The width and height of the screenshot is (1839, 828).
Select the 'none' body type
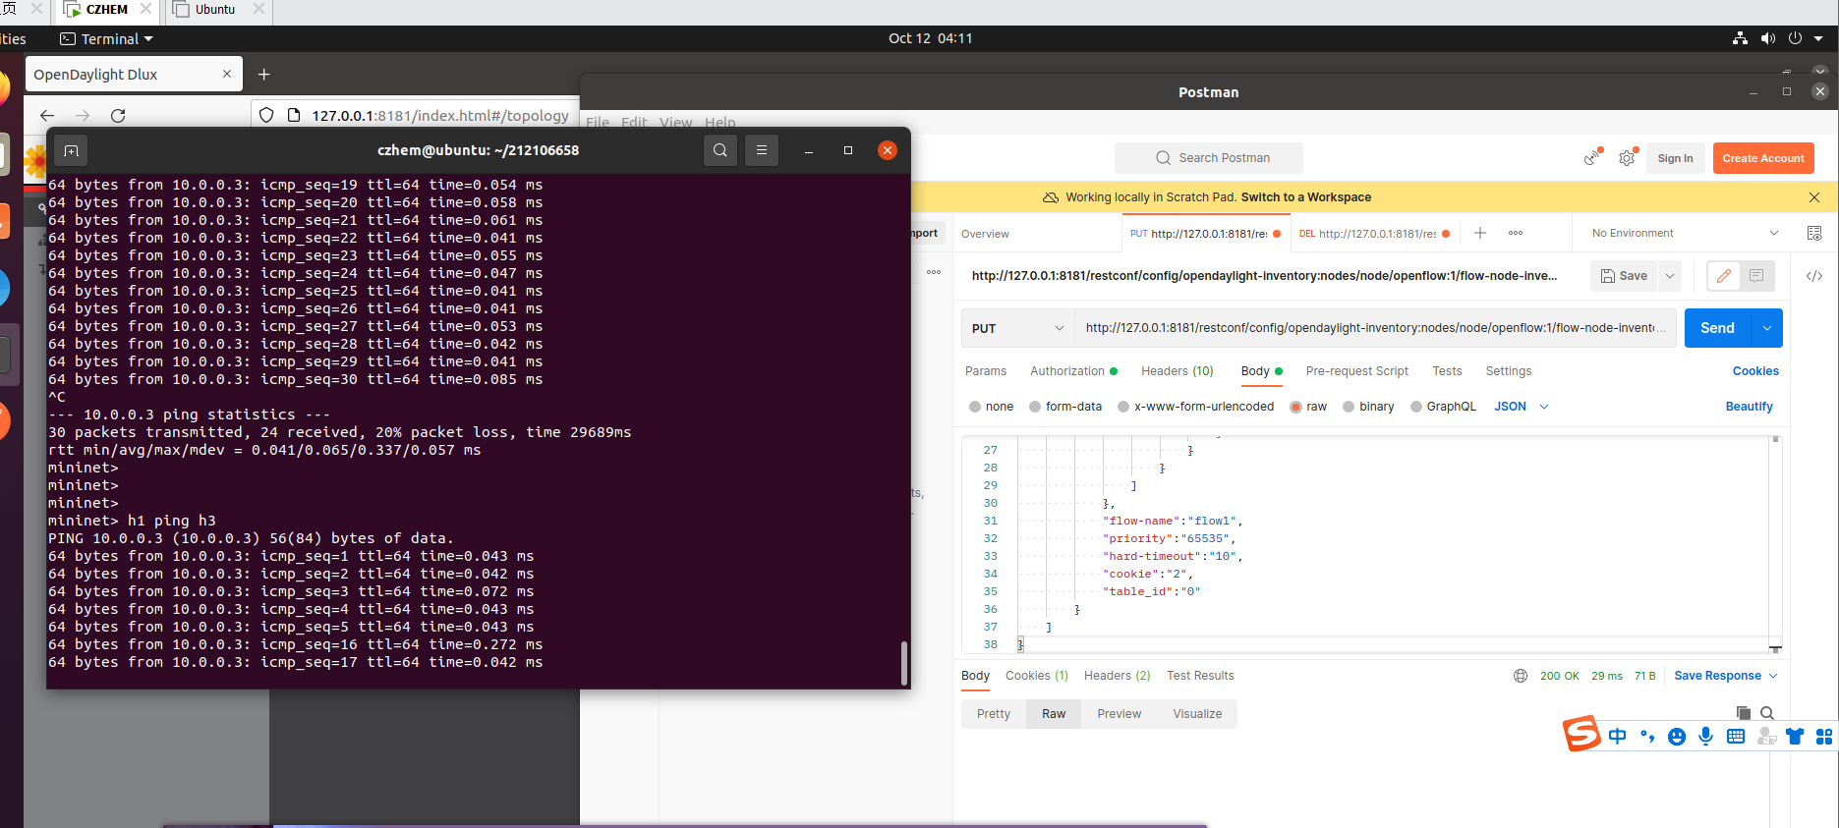click(991, 407)
